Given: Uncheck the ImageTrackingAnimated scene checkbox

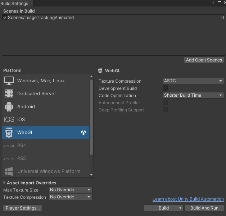Looking at the screenshot, I should (5, 18).
